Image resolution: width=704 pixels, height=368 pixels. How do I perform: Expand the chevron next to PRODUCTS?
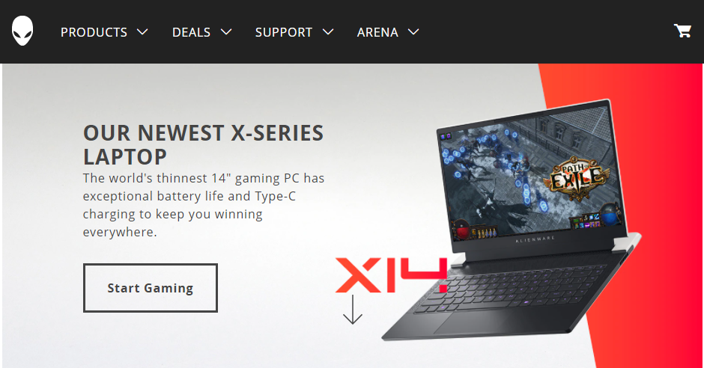[x=142, y=32]
